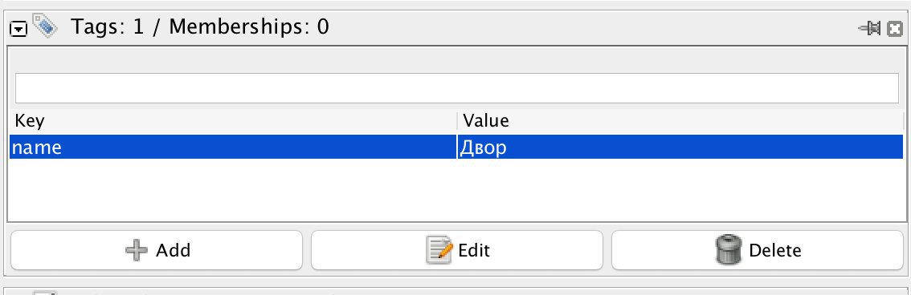Click the "Tags: 1 / Memberships: 0" title

click(x=200, y=26)
